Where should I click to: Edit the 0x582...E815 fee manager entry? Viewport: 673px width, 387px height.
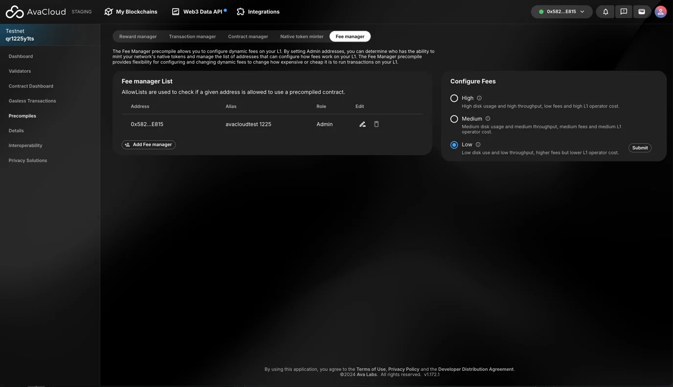point(362,124)
